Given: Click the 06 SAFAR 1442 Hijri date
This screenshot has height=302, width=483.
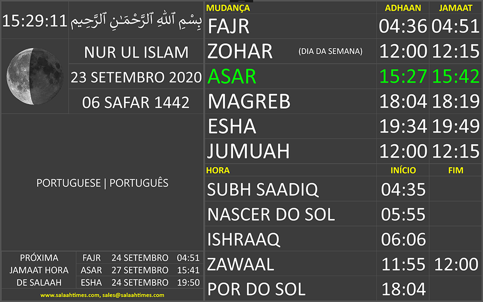Looking at the screenshot, I should pos(136,102).
